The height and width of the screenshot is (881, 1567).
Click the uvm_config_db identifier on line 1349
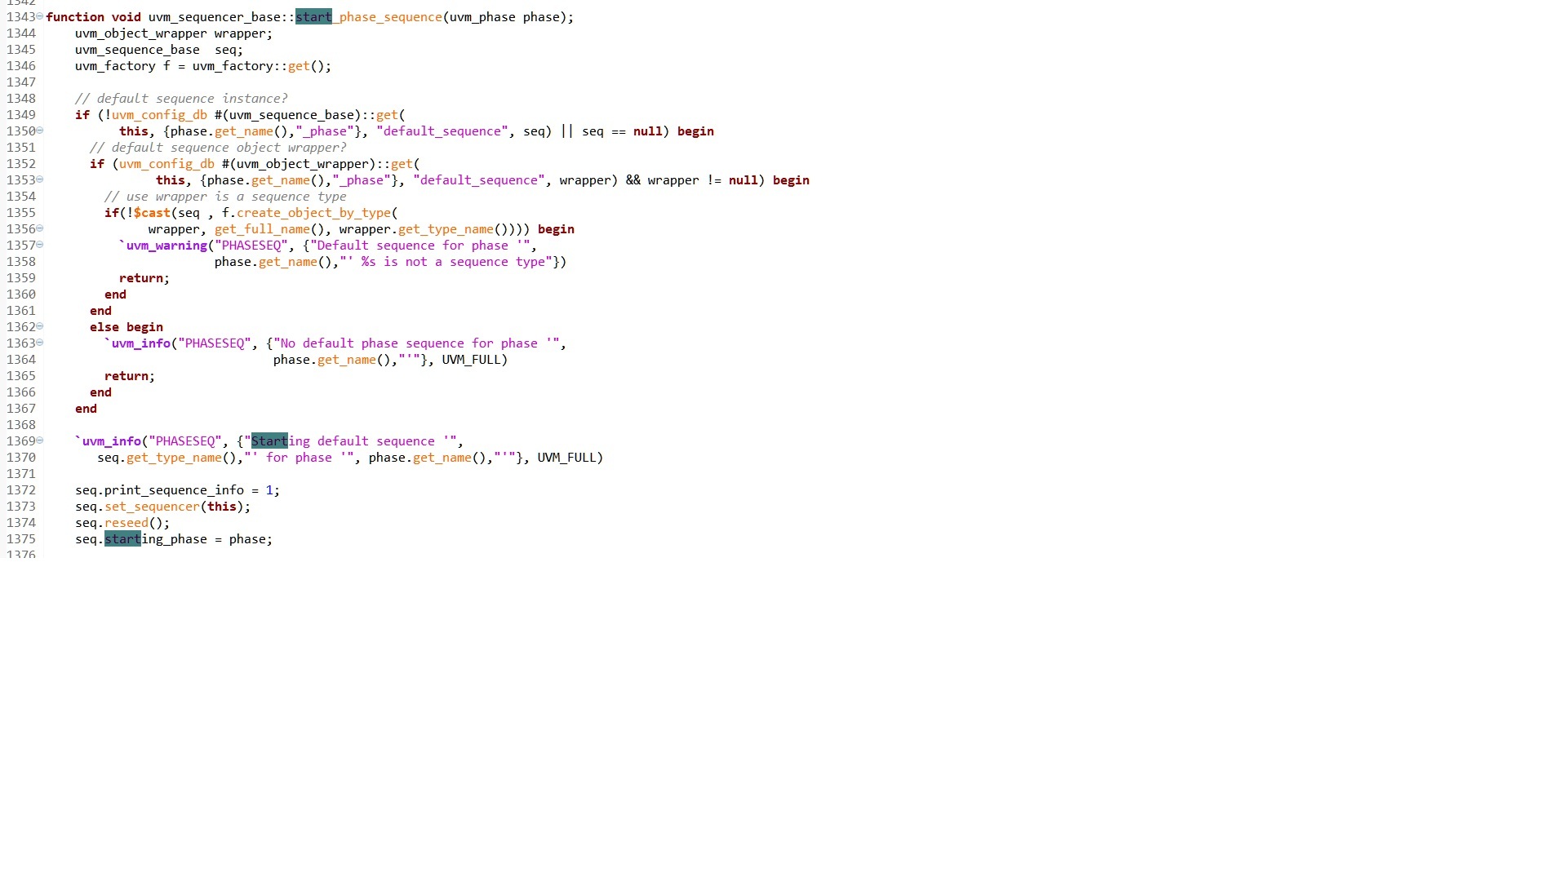tap(160, 115)
